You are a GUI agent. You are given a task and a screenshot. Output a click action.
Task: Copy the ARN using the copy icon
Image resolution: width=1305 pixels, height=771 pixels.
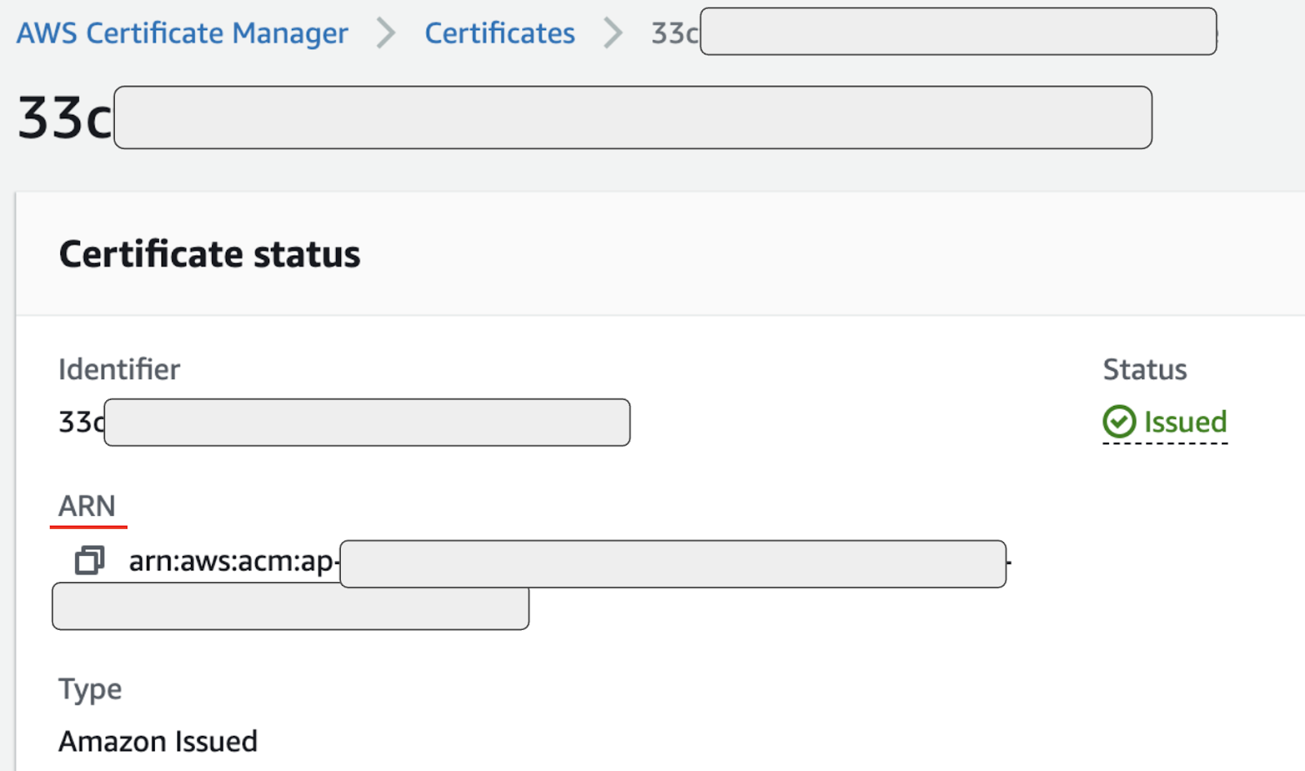(90, 561)
